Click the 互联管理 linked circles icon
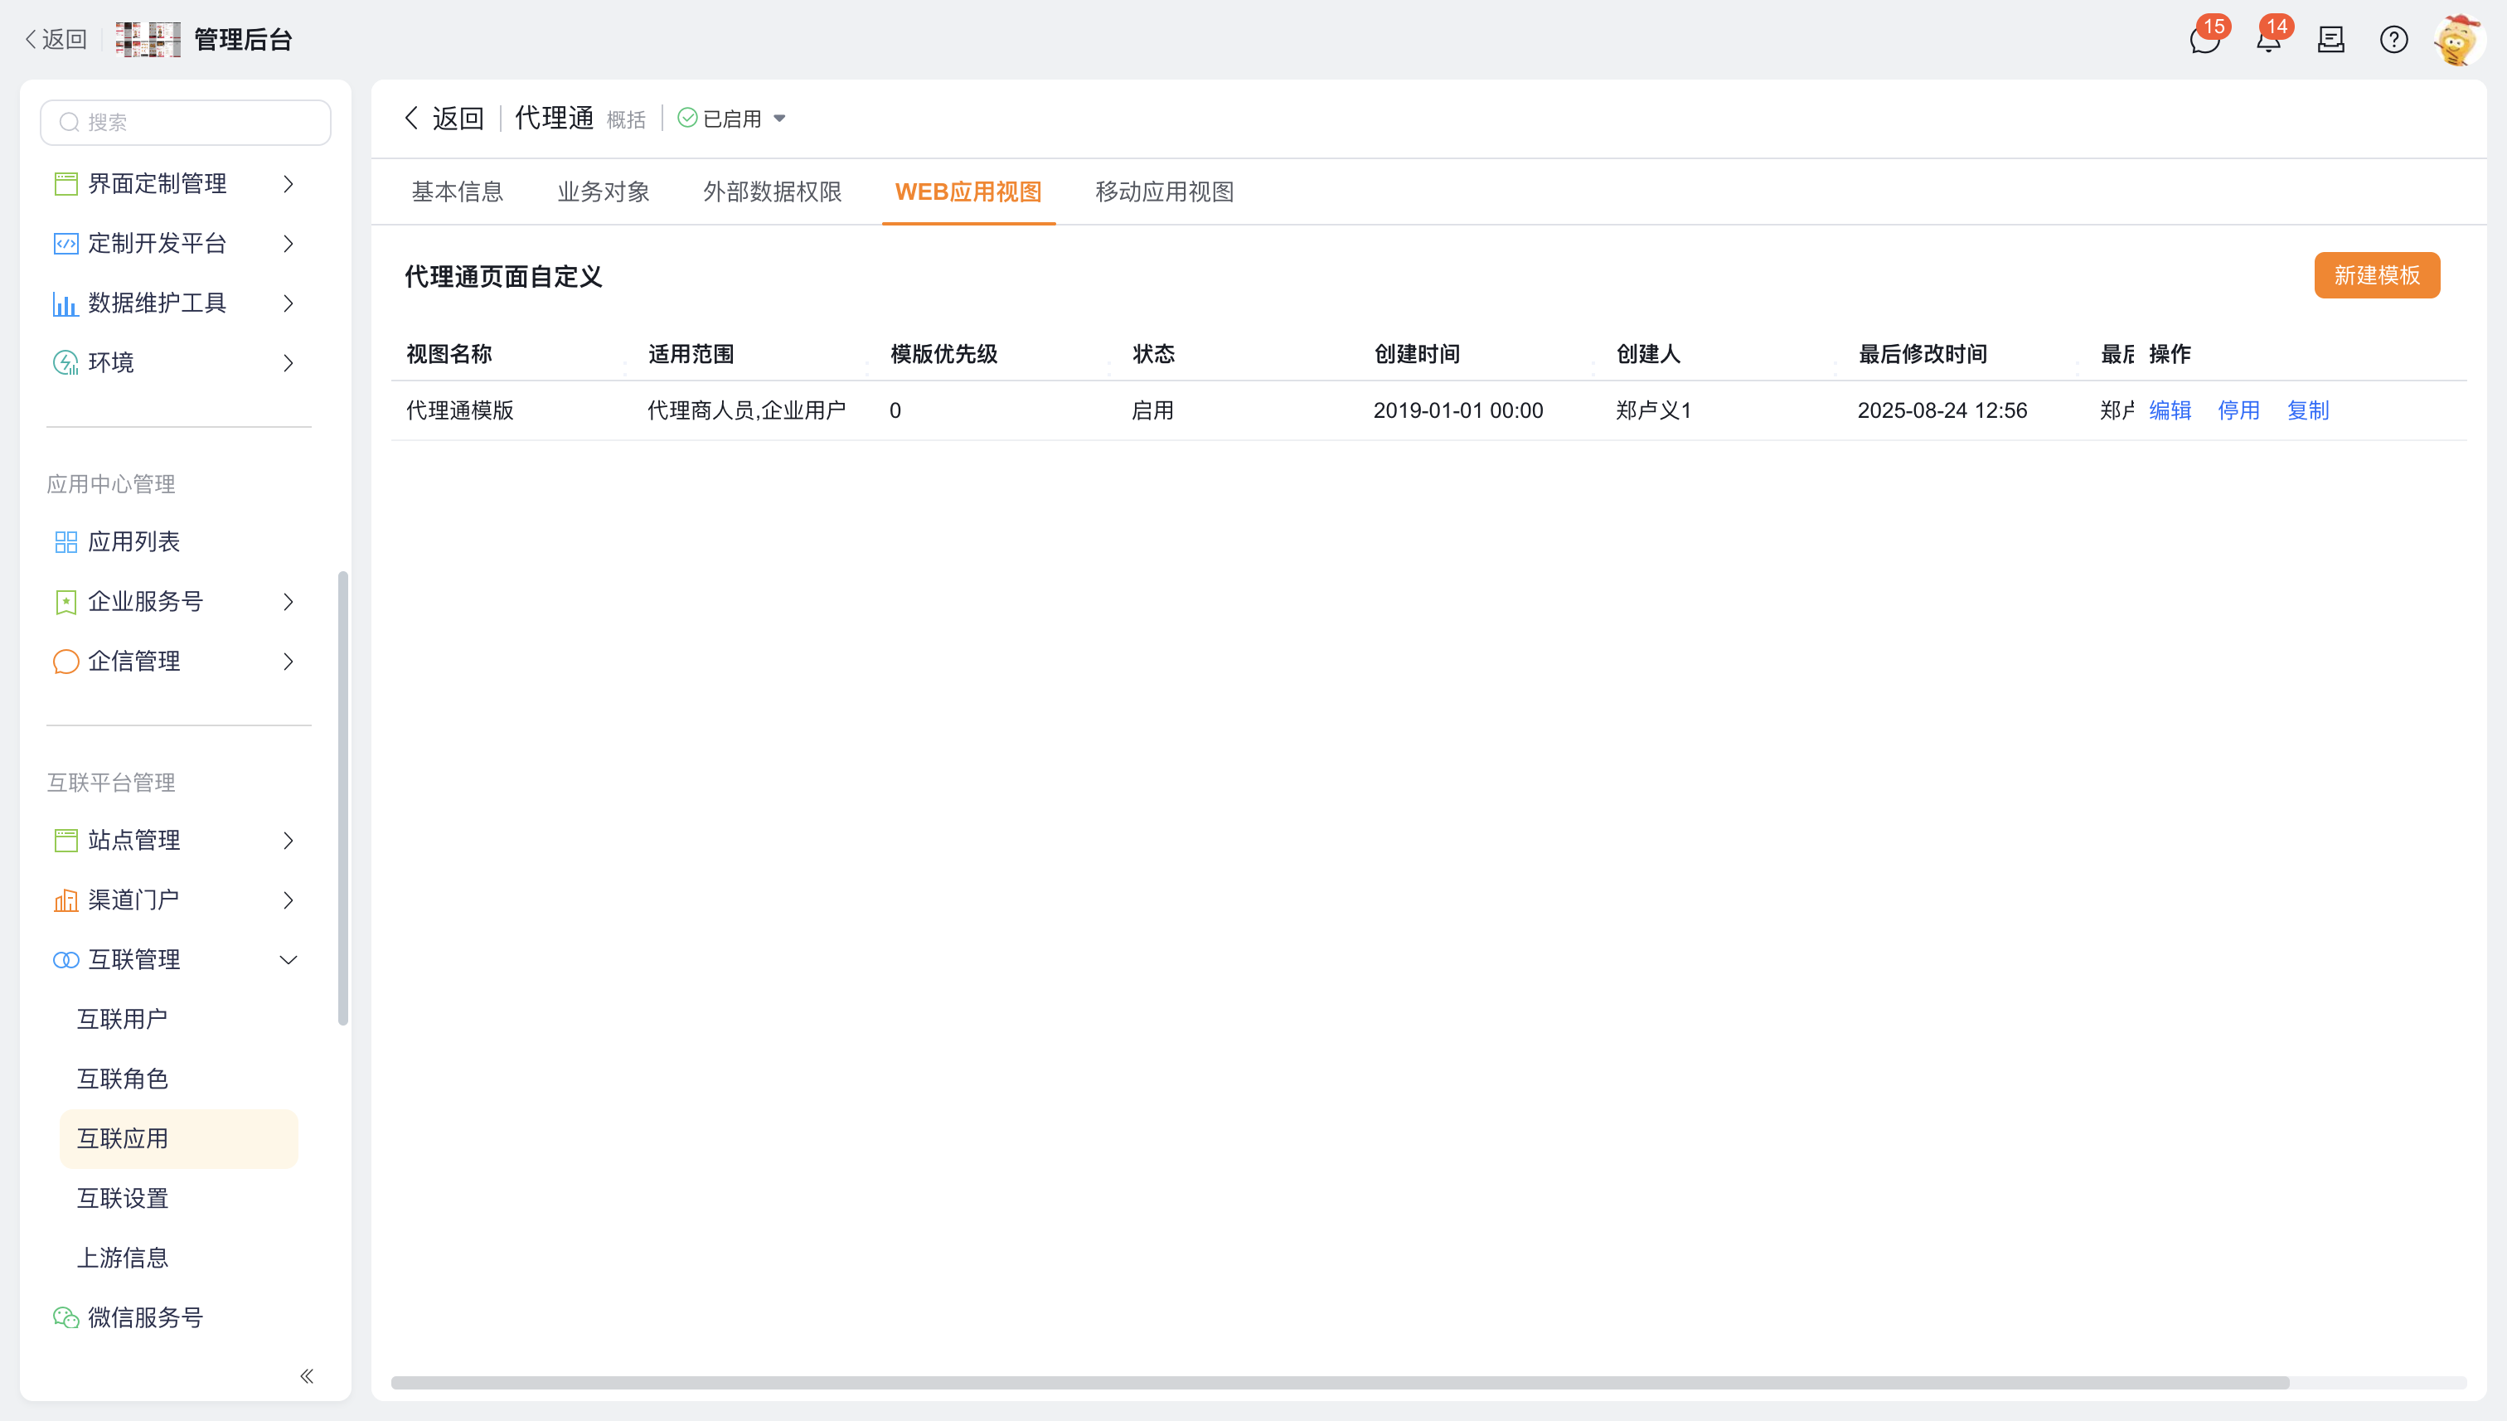 (x=65, y=960)
